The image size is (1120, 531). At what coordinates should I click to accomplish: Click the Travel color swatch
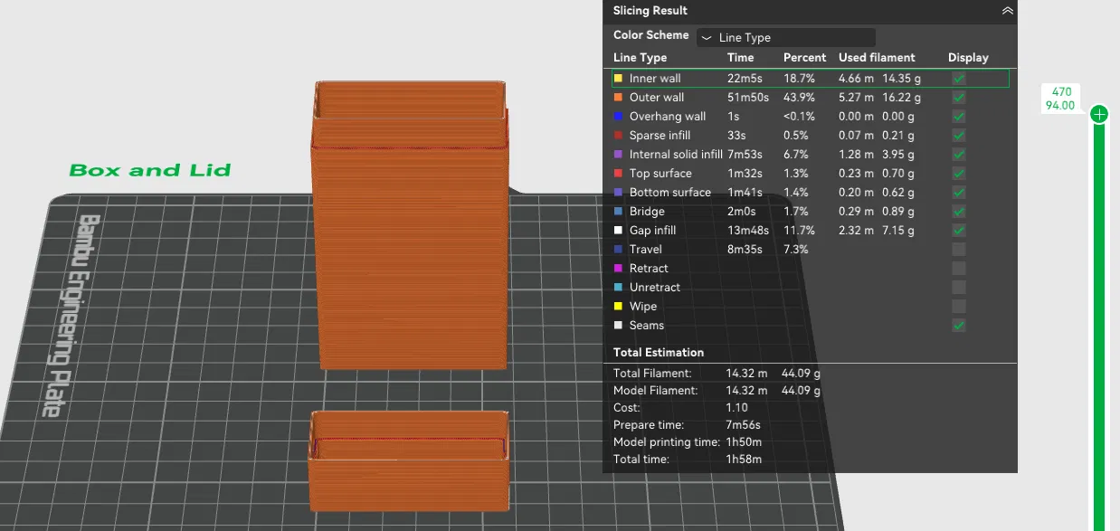[x=618, y=250]
